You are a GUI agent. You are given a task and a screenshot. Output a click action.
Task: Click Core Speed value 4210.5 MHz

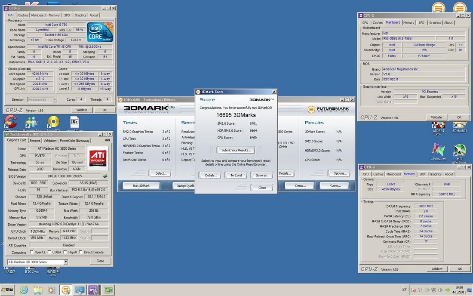pyautogui.click(x=40, y=74)
